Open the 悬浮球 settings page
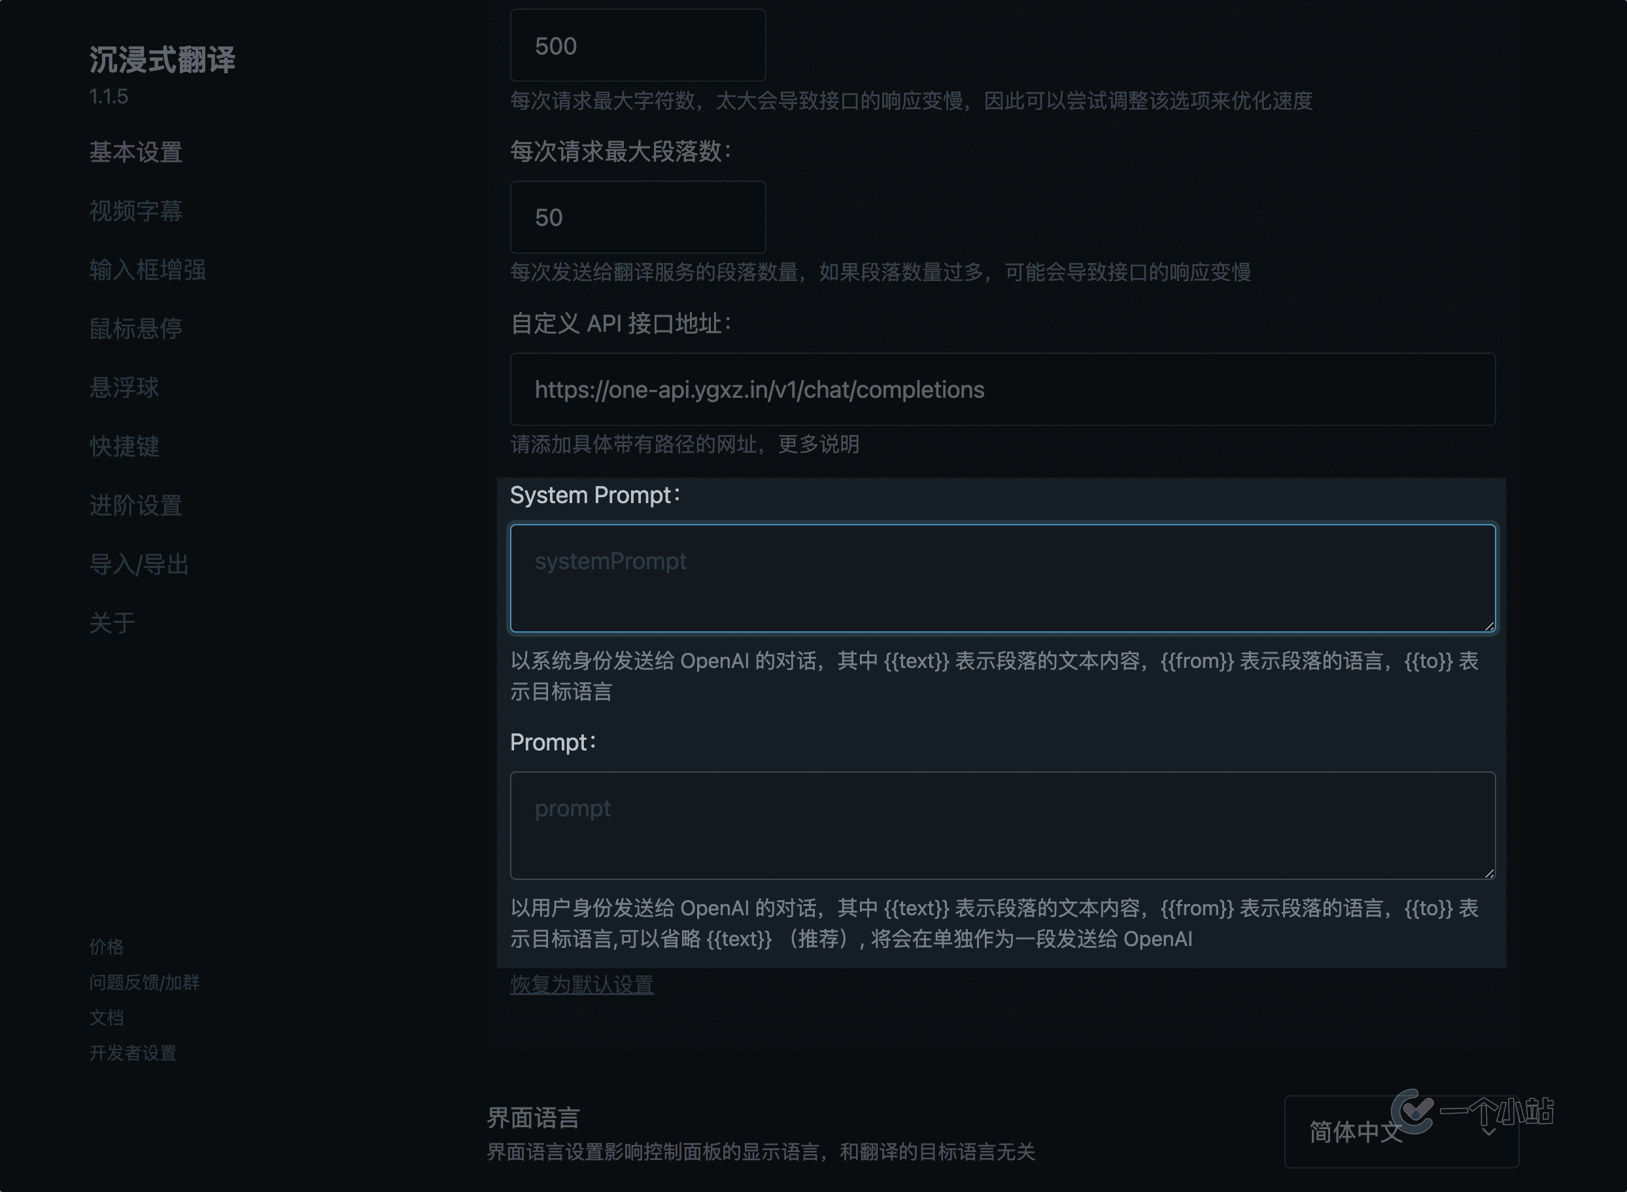 click(124, 387)
